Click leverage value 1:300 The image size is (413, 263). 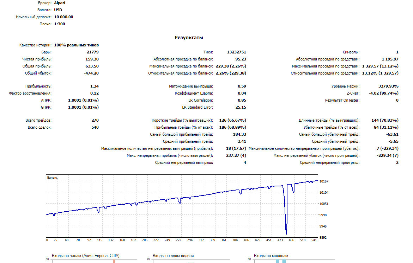tap(60, 24)
